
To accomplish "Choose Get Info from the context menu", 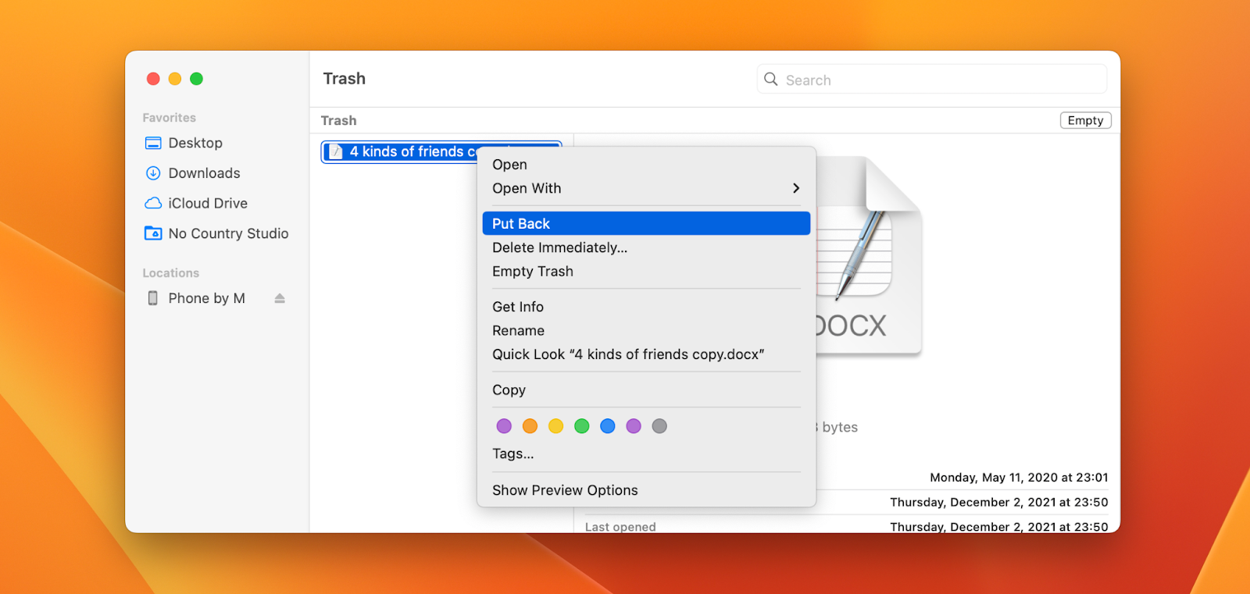I will point(517,307).
